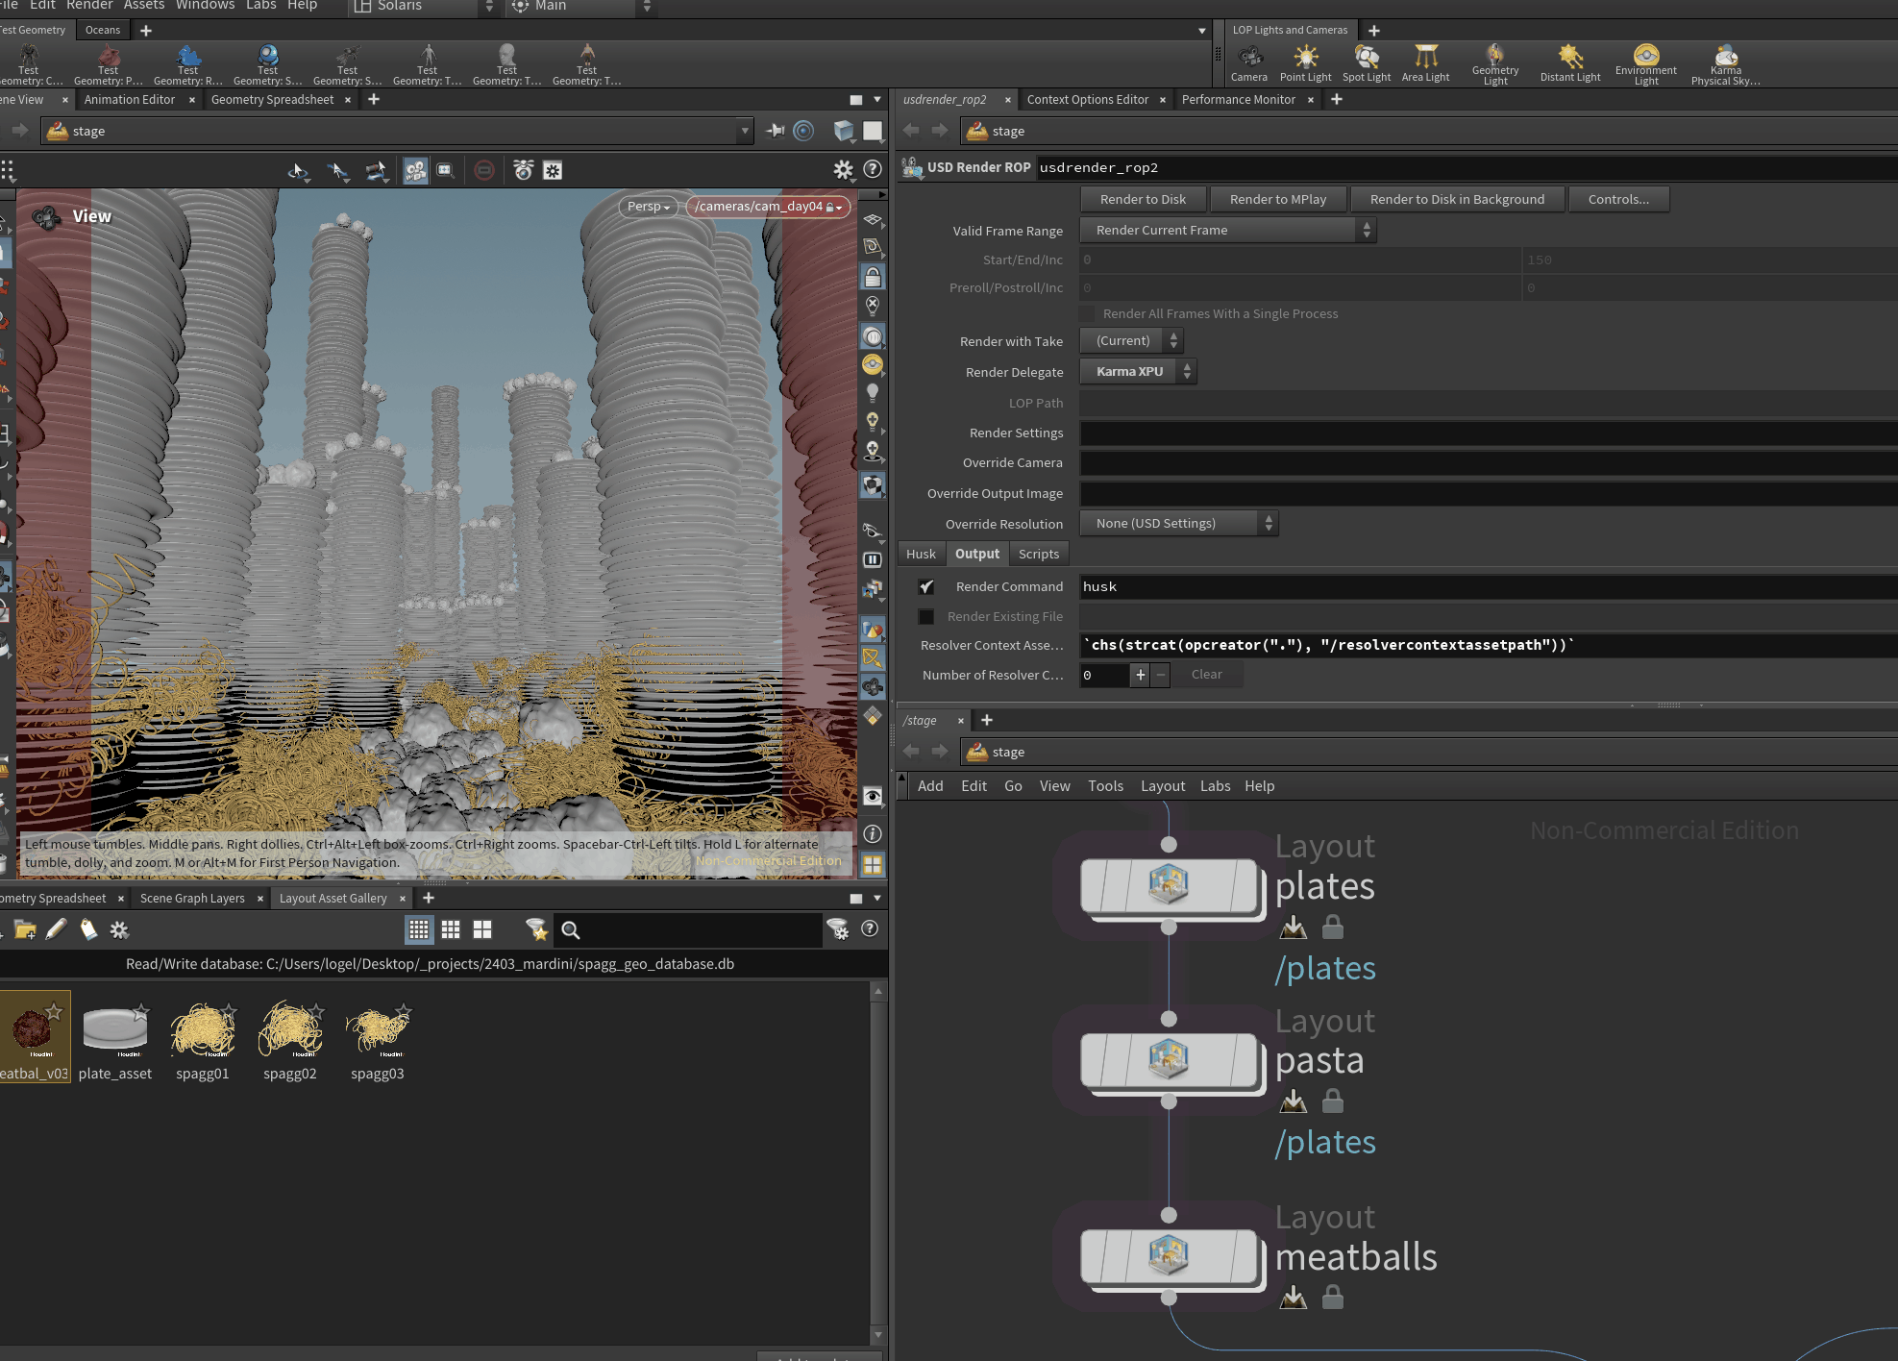This screenshot has width=1898, height=1361.
Task: Create a Distant Light from shelf
Action: tap(1569, 63)
